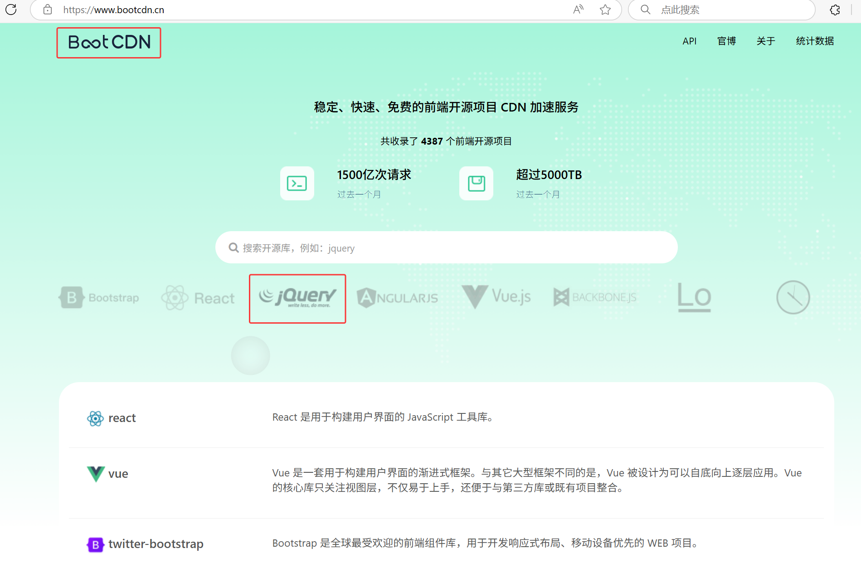Open browser extensions puzzle icon
This screenshot has width=861, height=563.
835,10
